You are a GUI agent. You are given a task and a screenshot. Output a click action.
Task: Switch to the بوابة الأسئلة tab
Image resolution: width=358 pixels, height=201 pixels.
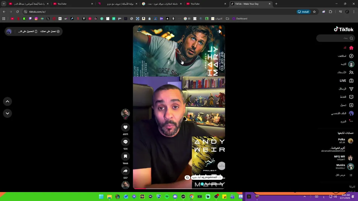pos(117,4)
